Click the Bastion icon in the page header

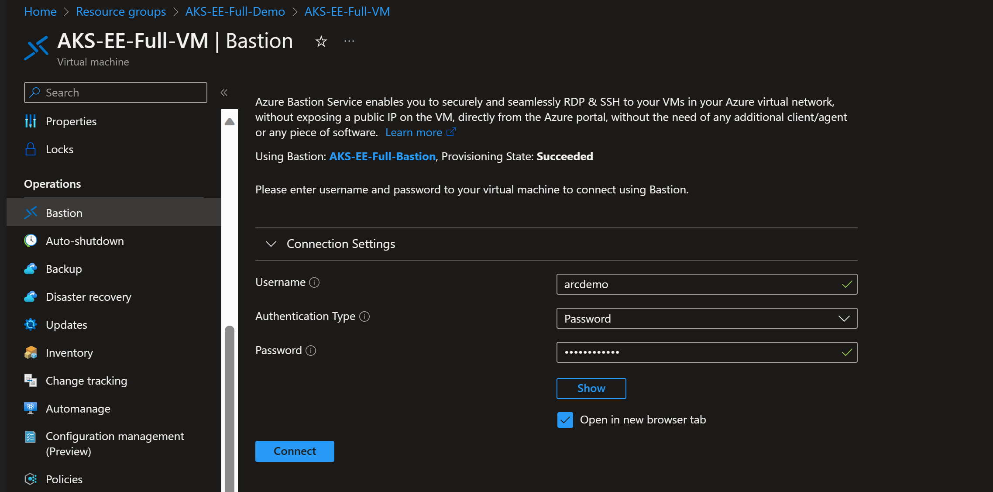tap(36, 48)
